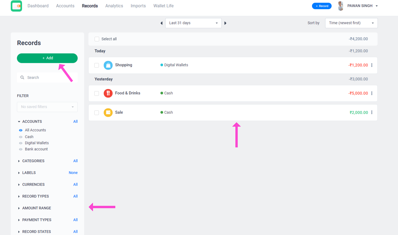Check the Food & Drinks record checkbox
Screen dimensions: 398x235
pyautogui.click(x=97, y=94)
